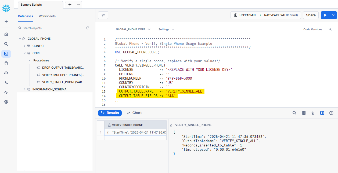The image size is (338, 173).
Task: Expand the INFORMATION_SCHEMA node
Action: [x=24, y=89]
